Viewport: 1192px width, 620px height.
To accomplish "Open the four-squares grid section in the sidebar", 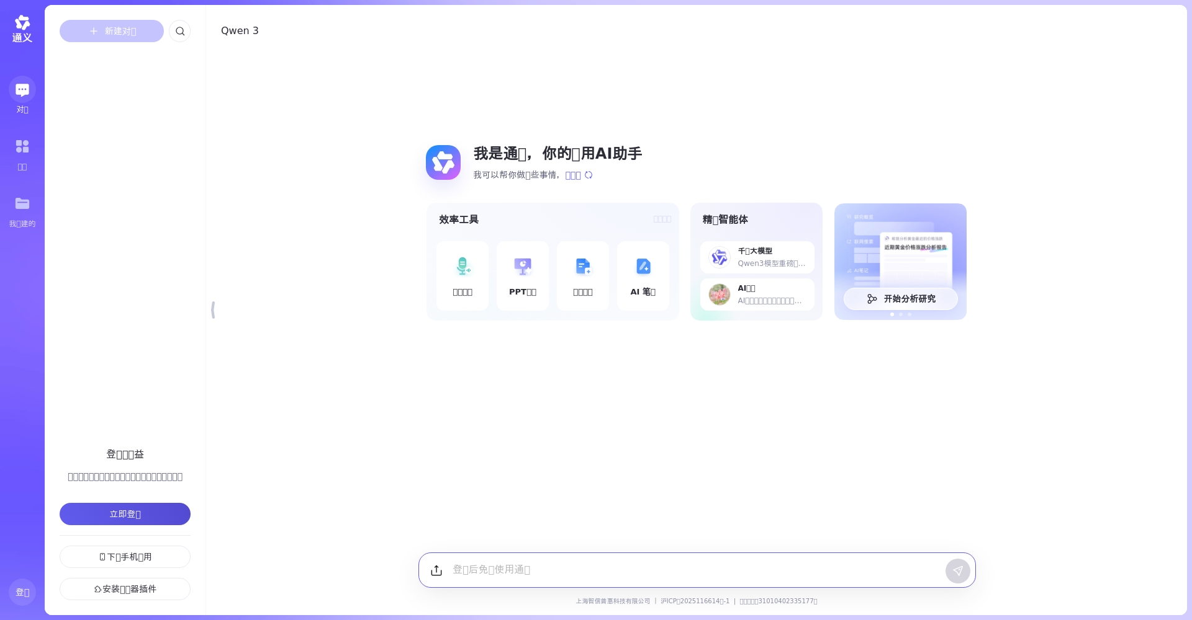I will coord(22,154).
